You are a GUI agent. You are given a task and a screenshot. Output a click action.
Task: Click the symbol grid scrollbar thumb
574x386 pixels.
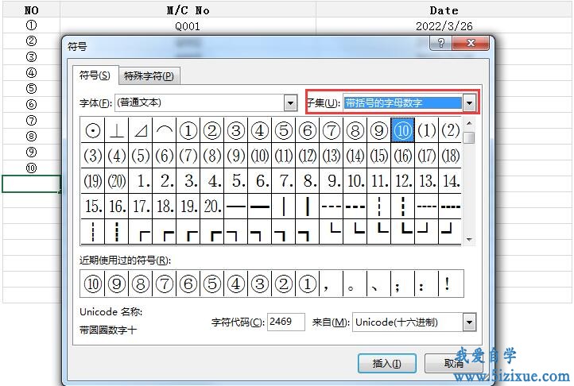[x=469, y=138]
